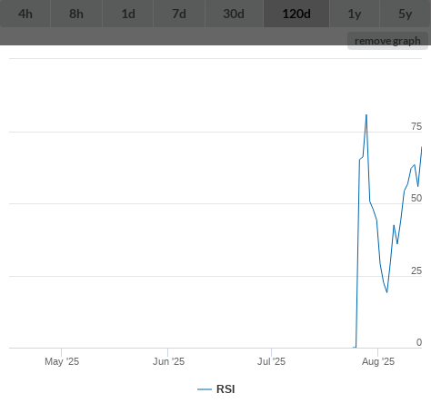This screenshot has width=431, height=413.
Task: Click the blue RSI legend line marker
Action: [205, 389]
